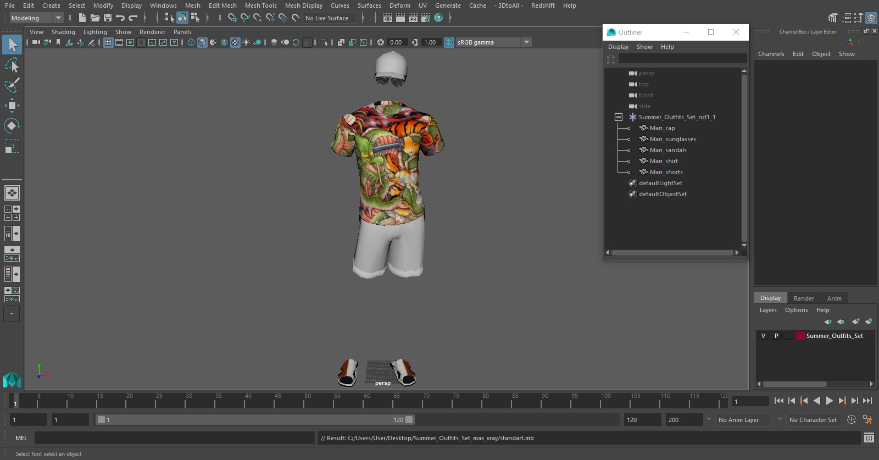The height and width of the screenshot is (460, 879).
Task: Open Channel Box Channels menu
Action: coord(771,54)
